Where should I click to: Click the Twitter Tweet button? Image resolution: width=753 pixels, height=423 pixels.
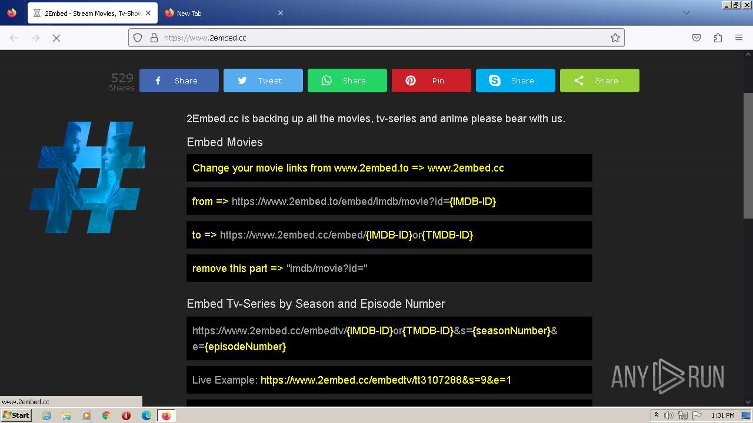point(263,80)
